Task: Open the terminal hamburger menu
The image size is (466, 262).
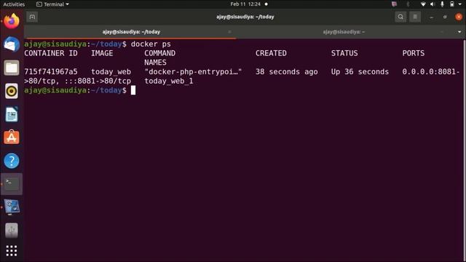Action: coord(415,17)
